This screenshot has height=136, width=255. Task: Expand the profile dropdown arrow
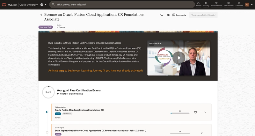tap(252, 4)
